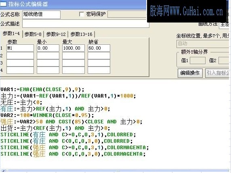Click the 编辑操作 button
The height and width of the screenshot is (173, 231).
click(x=190, y=73)
